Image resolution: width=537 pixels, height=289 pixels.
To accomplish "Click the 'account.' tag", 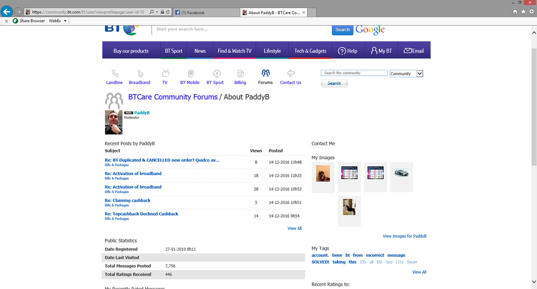I will click(x=320, y=256).
